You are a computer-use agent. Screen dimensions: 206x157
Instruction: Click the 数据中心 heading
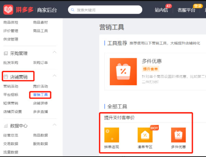coord(19,126)
